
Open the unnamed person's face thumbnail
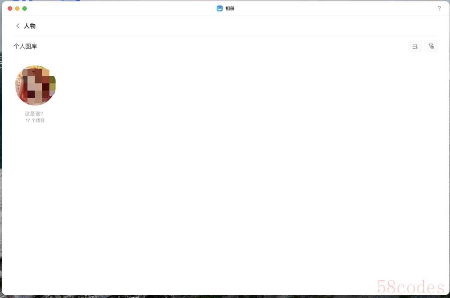point(35,85)
